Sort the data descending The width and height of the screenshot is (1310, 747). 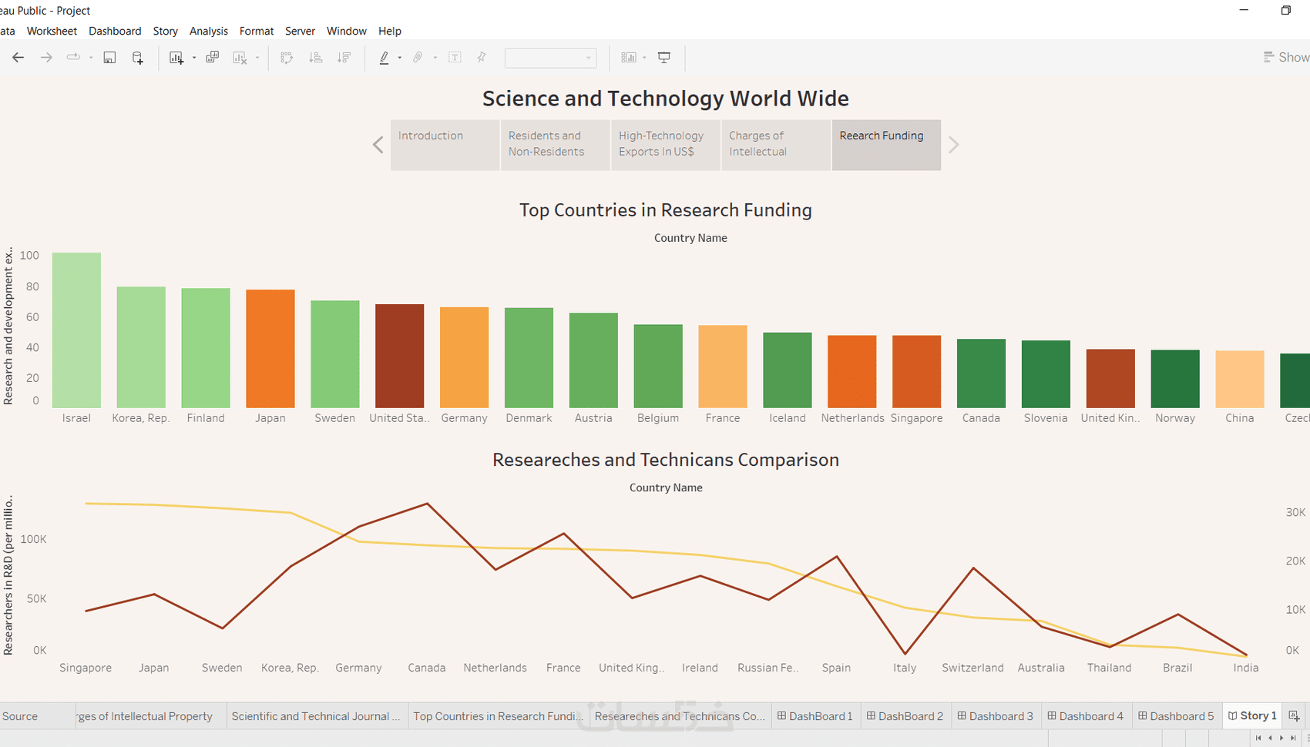[344, 57]
